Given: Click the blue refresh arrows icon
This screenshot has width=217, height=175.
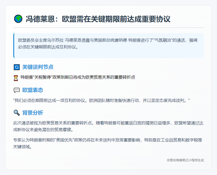Looking at the screenshot, I should pyautogui.click(x=17, y=67).
